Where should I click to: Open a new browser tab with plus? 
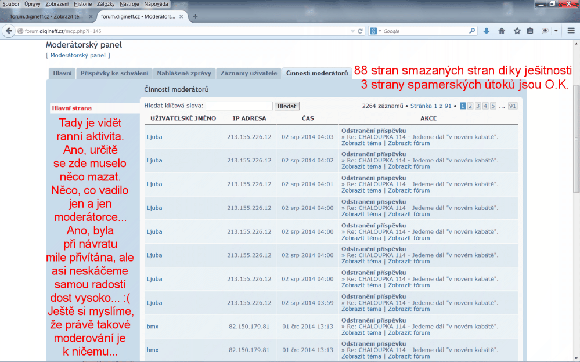coord(195,16)
